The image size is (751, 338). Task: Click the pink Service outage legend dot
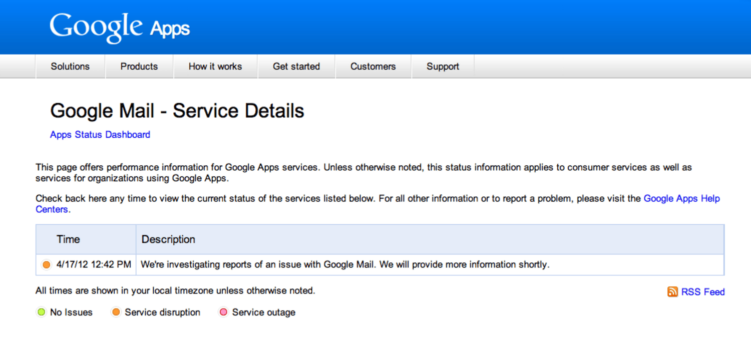coord(223,312)
